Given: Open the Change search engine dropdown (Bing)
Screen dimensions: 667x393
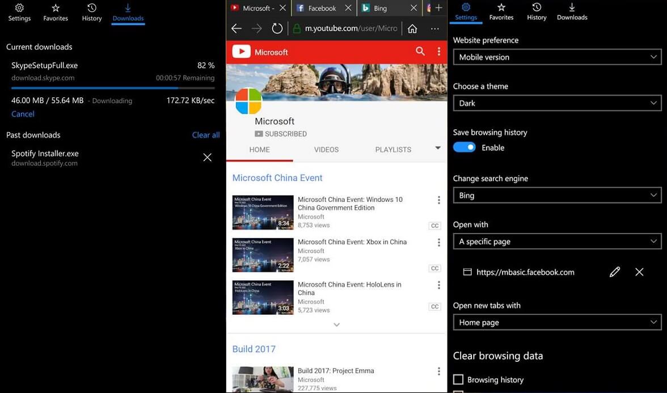Looking at the screenshot, I should (557, 195).
